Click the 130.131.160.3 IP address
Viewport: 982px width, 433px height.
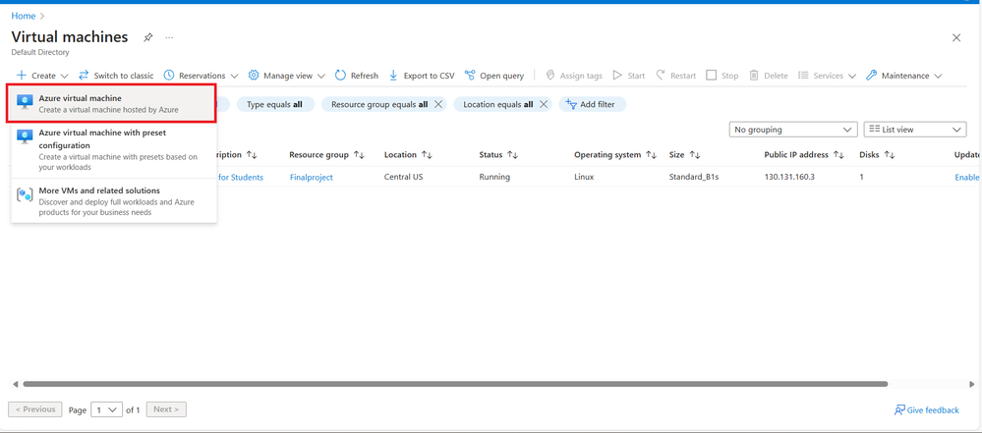pyautogui.click(x=789, y=177)
